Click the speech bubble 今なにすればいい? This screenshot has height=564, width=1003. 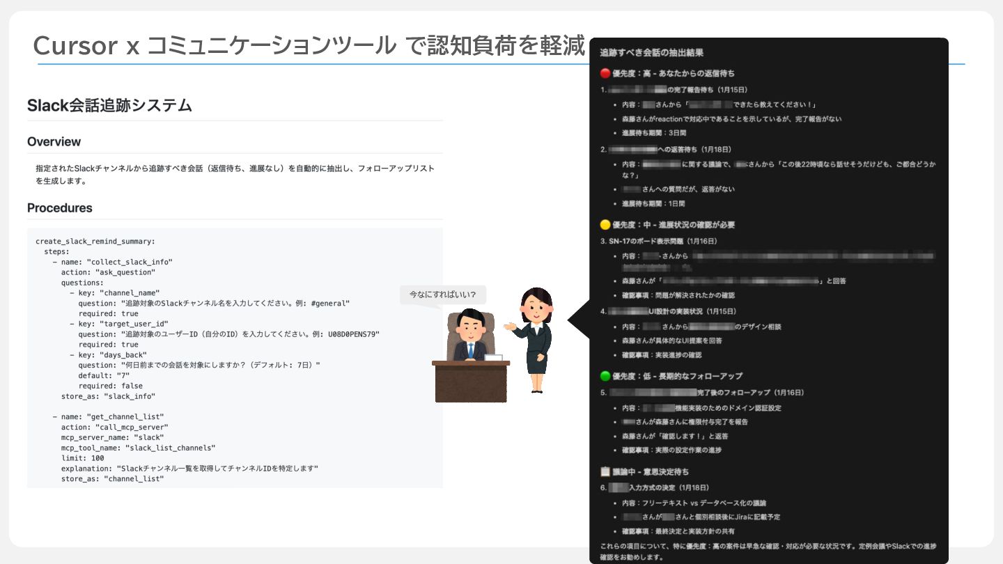[443, 295]
